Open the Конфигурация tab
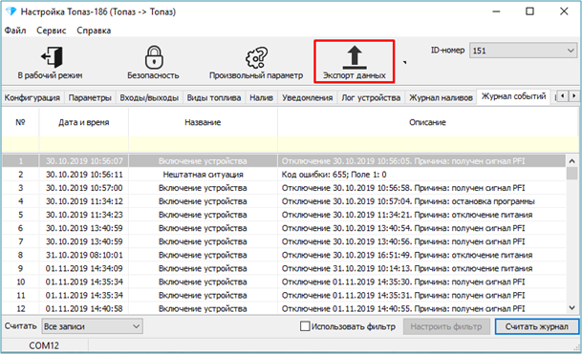 tap(32, 98)
